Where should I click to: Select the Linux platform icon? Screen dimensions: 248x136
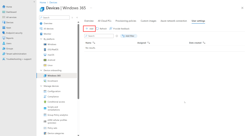point(45,65)
